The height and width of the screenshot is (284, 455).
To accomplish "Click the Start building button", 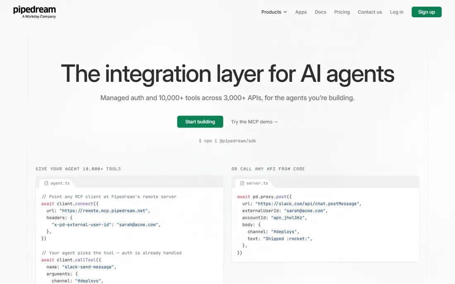I will (200, 122).
